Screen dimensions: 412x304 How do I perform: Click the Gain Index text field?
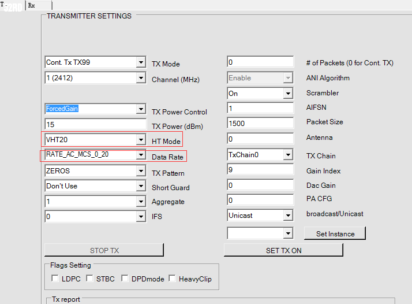(x=260, y=170)
